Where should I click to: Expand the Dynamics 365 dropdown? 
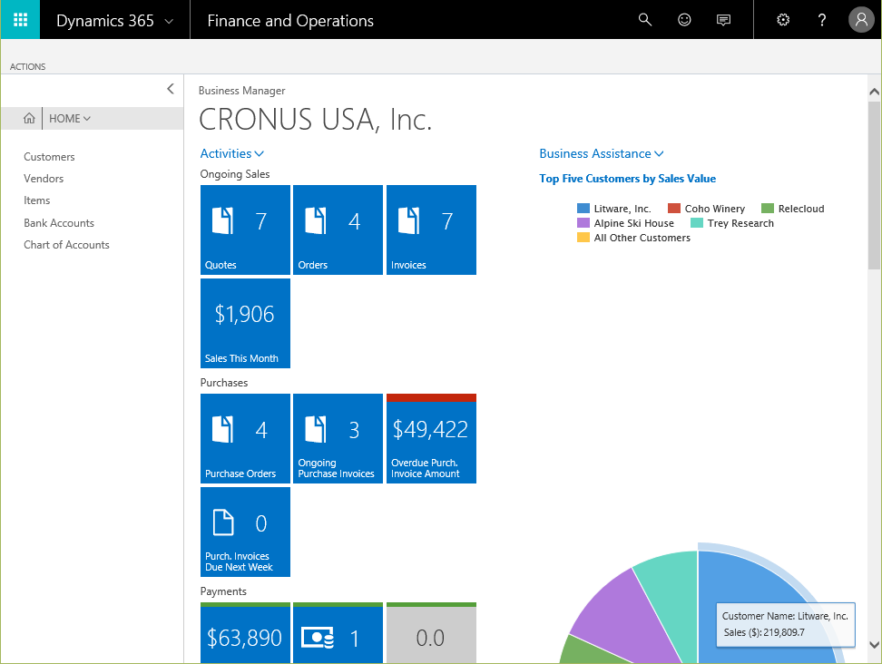169,22
